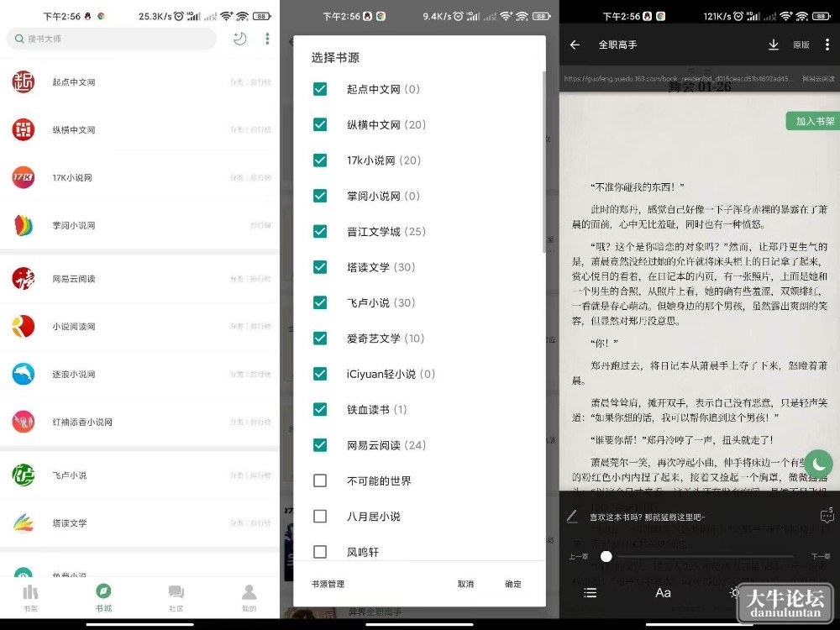This screenshot has height=630, width=840.
Task: Tap the green 加入书架 button
Action: tap(812, 121)
